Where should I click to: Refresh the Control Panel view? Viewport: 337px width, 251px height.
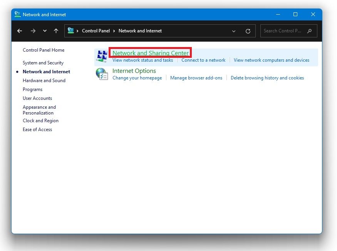pyautogui.click(x=248, y=31)
